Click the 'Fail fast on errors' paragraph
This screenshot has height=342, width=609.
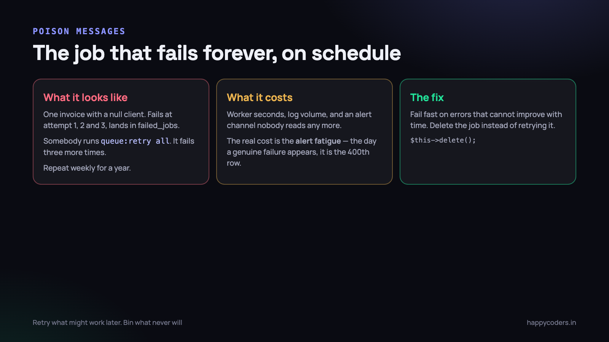coord(486,120)
